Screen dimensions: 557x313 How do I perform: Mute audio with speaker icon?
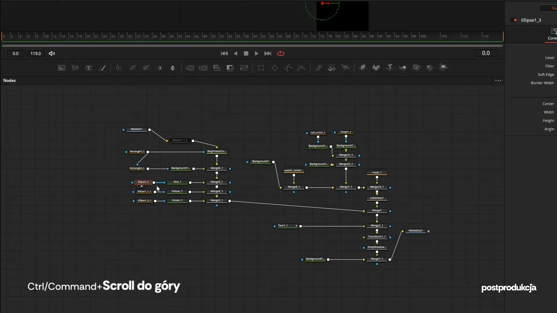[x=52, y=53]
